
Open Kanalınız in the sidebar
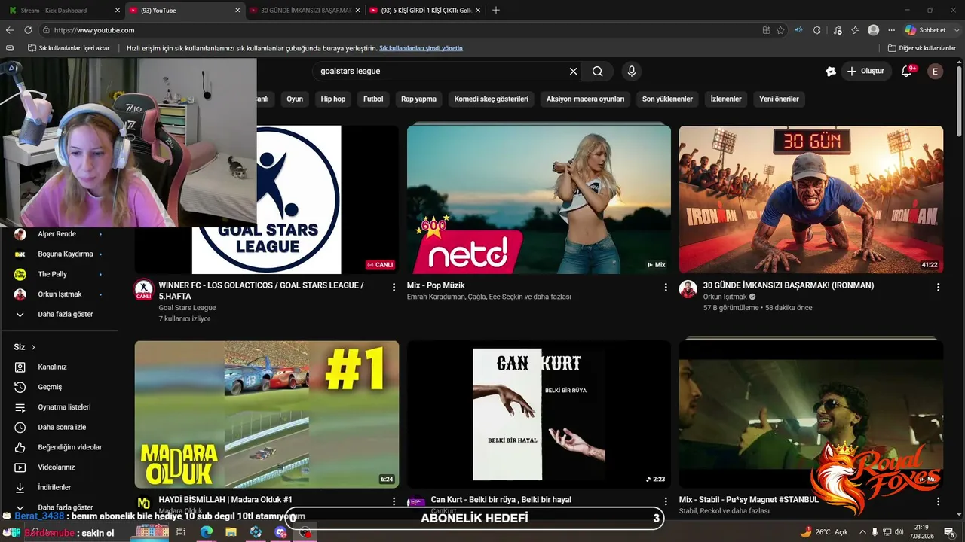point(52,367)
